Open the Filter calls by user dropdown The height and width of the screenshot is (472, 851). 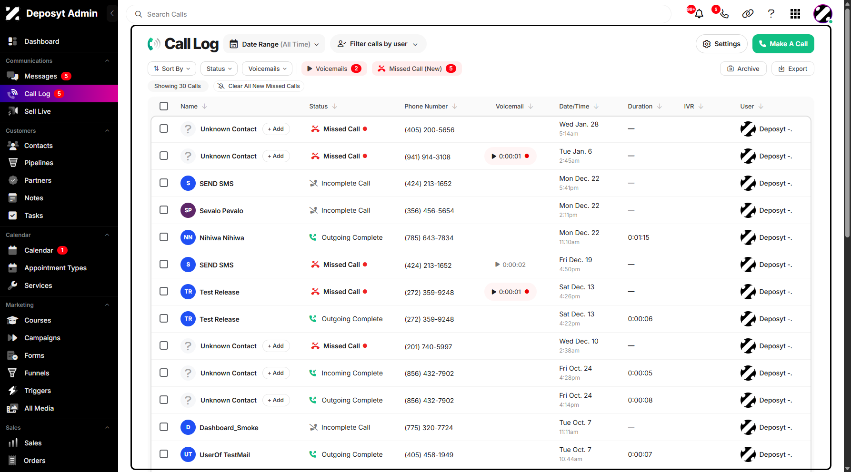click(378, 44)
